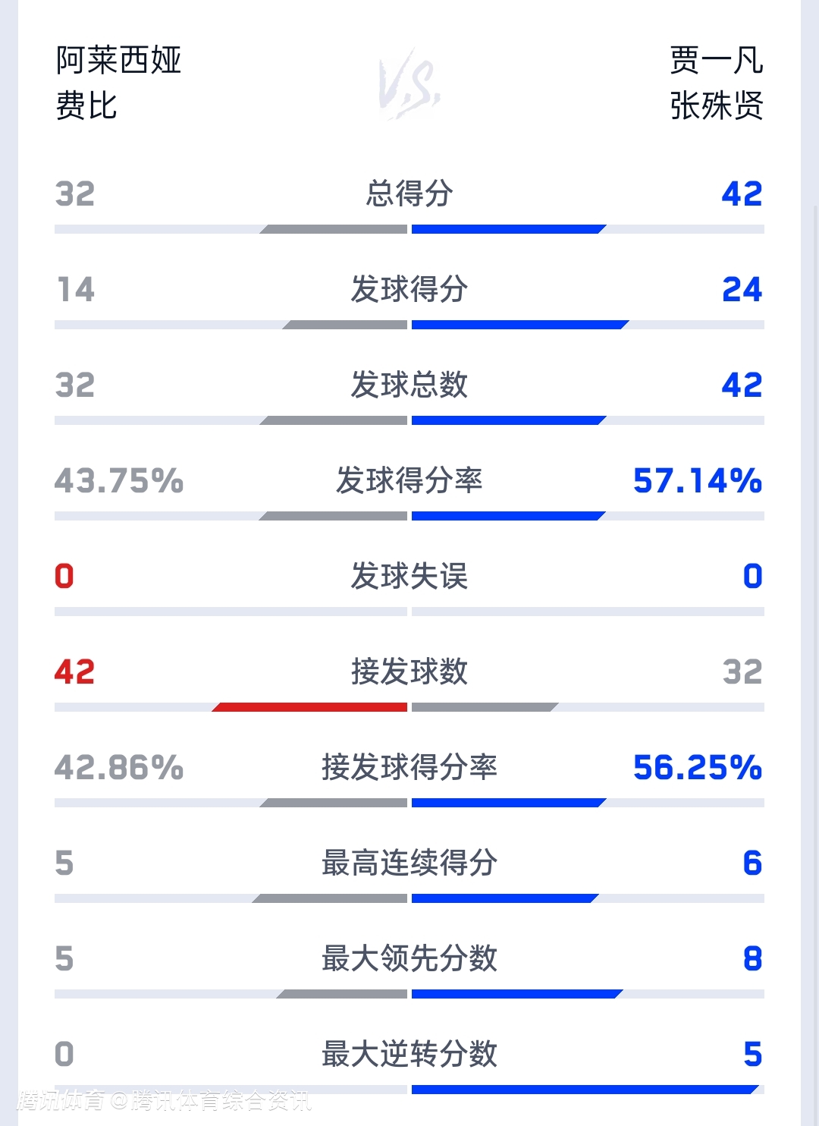Select team name 贾一凡 张殊贤
This screenshot has height=1126, width=819.
pyautogui.click(x=716, y=83)
